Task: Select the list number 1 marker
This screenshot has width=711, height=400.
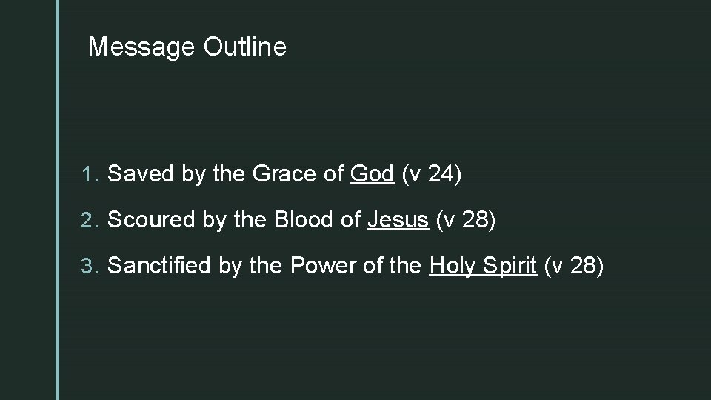Action: click(x=92, y=175)
